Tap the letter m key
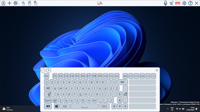Image resolution: width=200 pixels, height=112 pixels. tap(94, 100)
